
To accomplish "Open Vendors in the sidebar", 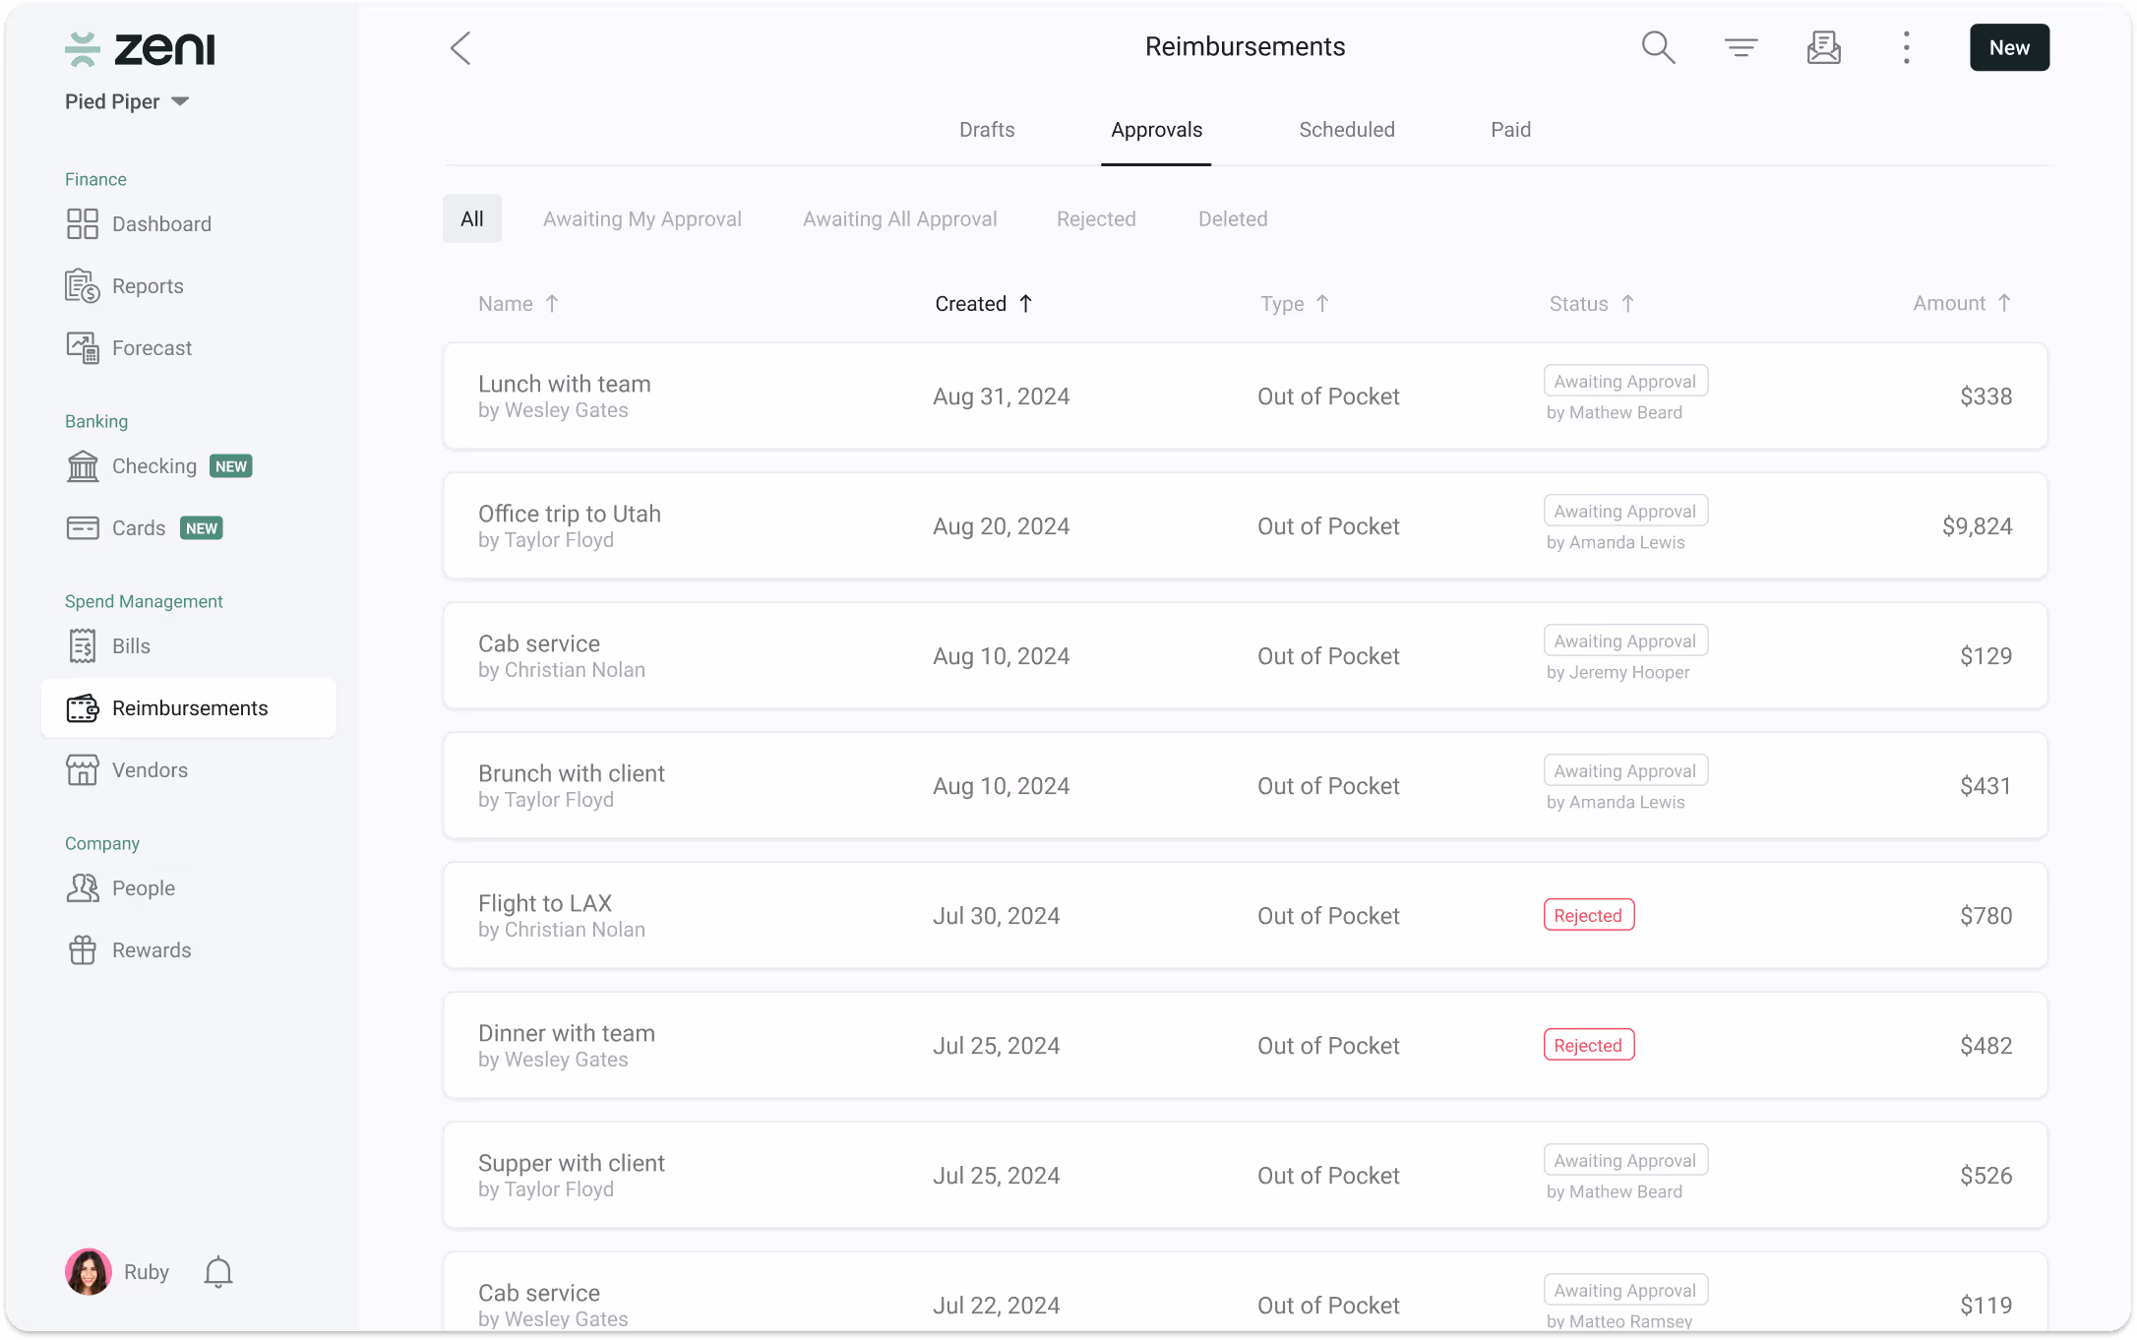I will pyautogui.click(x=127, y=770).
